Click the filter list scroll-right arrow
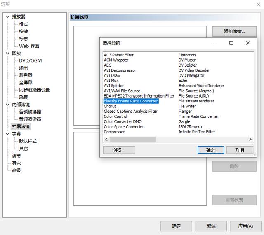264x235 pixels. coord(250,139)
